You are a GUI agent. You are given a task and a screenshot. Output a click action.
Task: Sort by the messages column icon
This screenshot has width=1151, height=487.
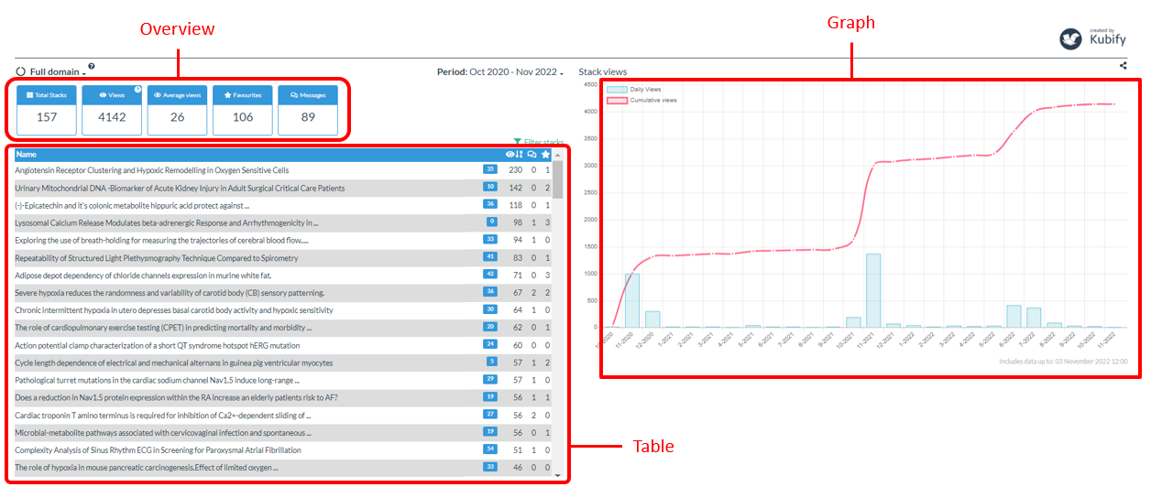coord(532,155)
